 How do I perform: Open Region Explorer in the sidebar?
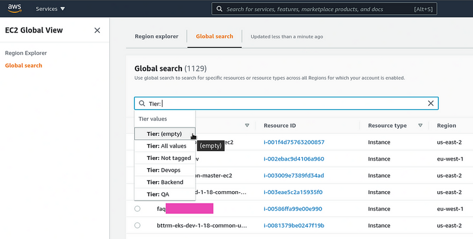point(26,53)
